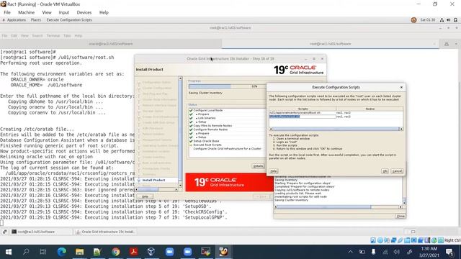Click Execute Configuration Scripts in top panel

pyautogui.click(x=69, y=20)
